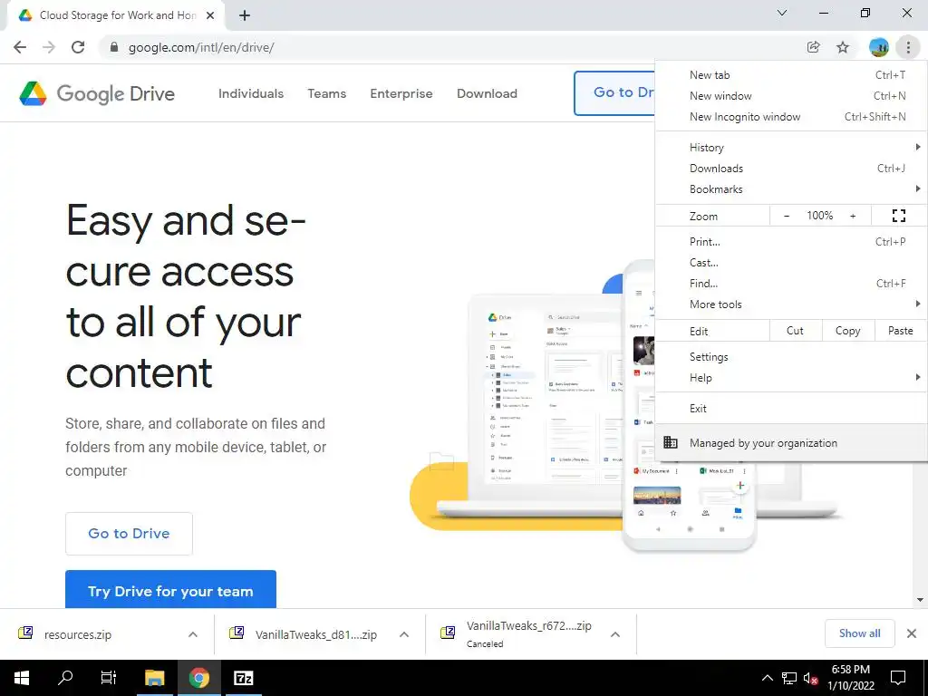Choose Cast... in the menu
928x696 pixels.
coord(791,262)
